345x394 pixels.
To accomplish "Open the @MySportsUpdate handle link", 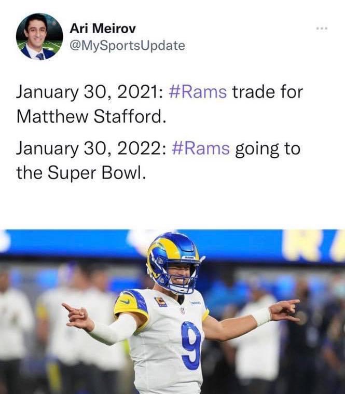I will pos(127,46).
